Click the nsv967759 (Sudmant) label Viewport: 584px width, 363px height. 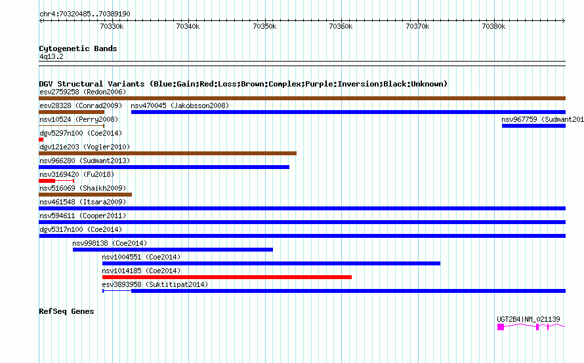coord(543,119)
